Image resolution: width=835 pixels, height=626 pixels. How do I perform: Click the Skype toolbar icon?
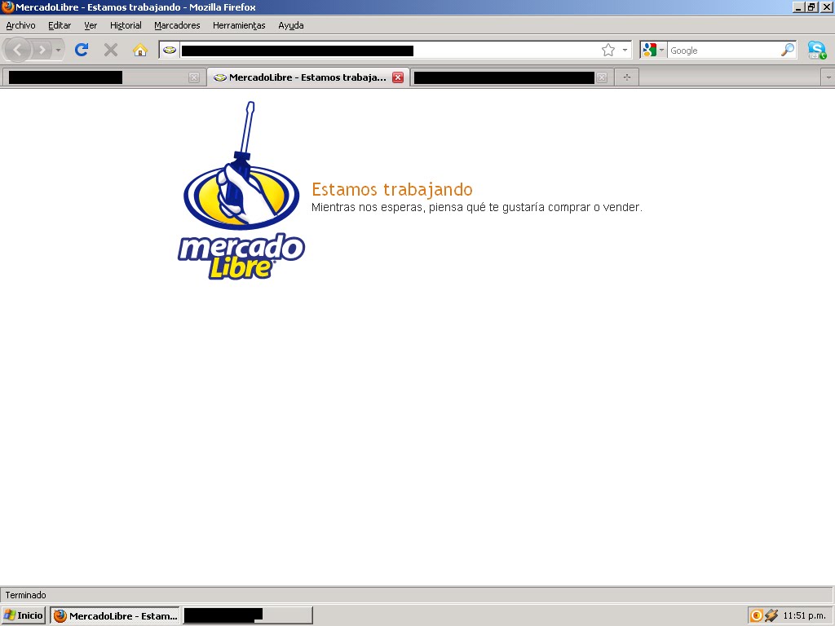click(x=817, y=50)
